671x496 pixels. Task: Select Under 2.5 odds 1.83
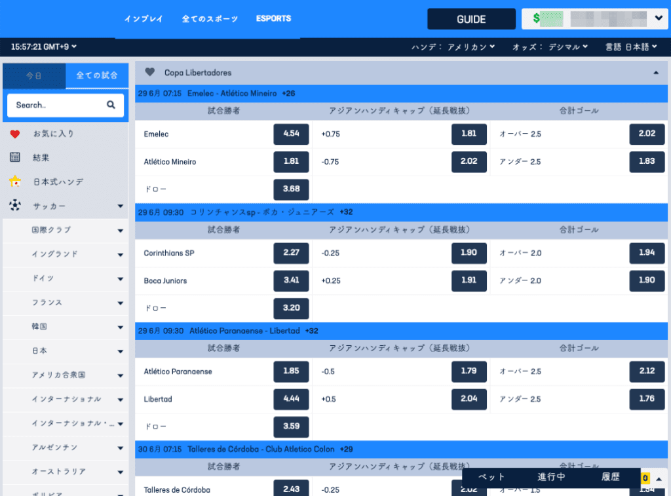click(x=647, y=162)
